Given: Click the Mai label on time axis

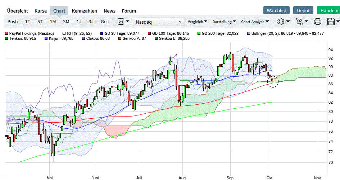Looking at the screenshot, I should [x=50, y=178].
